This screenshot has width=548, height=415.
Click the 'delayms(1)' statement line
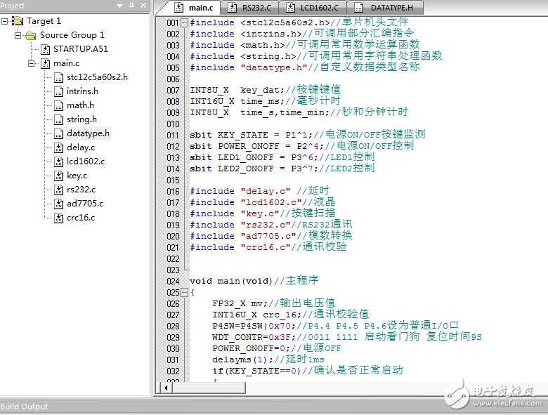[x=268, y=360]
